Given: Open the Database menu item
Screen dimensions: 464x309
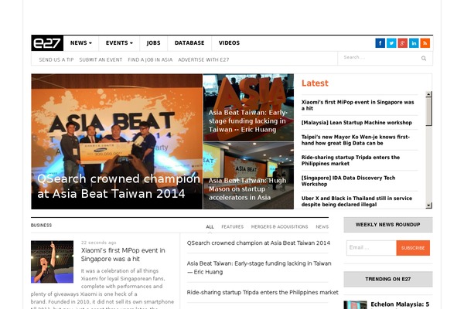Looking at the screenshot, I should coord(189,43).
